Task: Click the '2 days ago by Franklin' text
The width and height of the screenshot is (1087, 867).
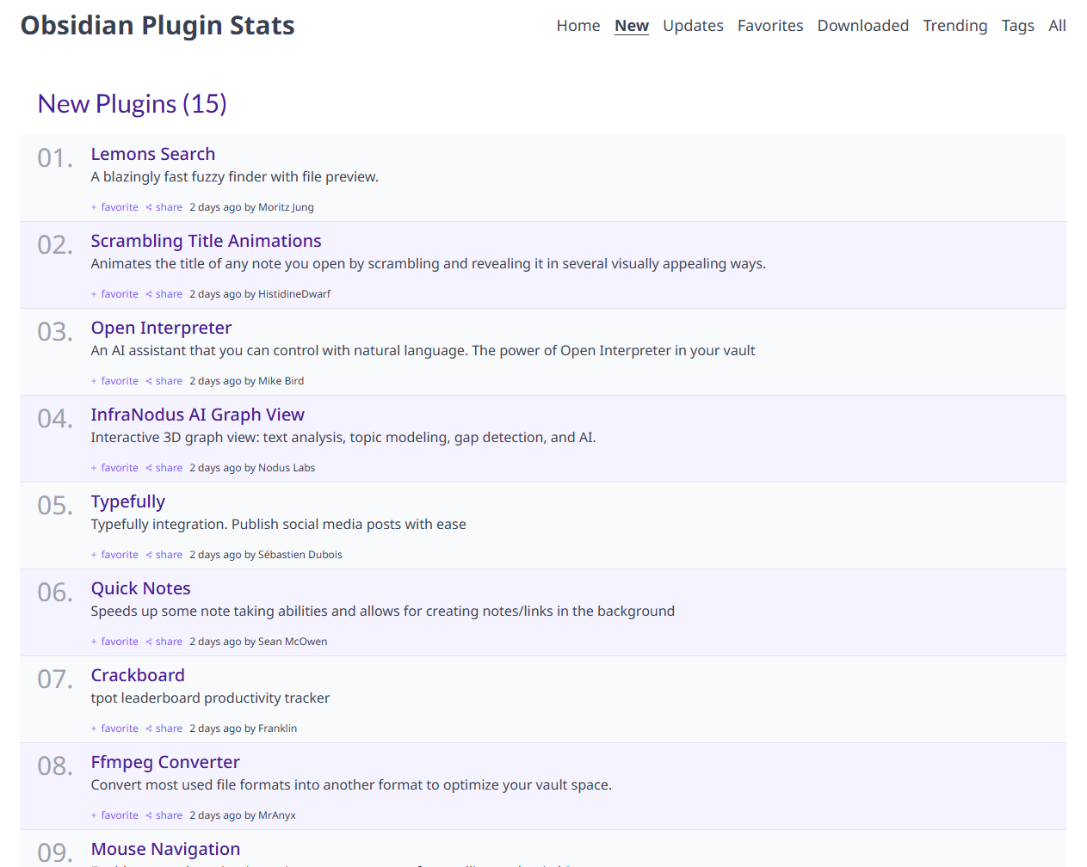Action: point(243,729)
